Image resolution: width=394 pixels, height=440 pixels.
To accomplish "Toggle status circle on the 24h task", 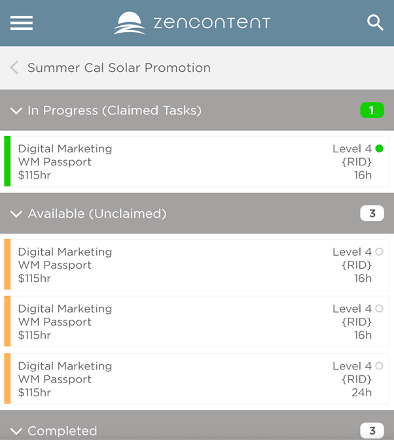I will pos(379,366).
